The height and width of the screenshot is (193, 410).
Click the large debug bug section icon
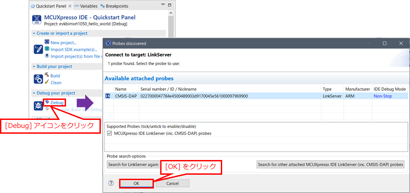coord(38,106)
